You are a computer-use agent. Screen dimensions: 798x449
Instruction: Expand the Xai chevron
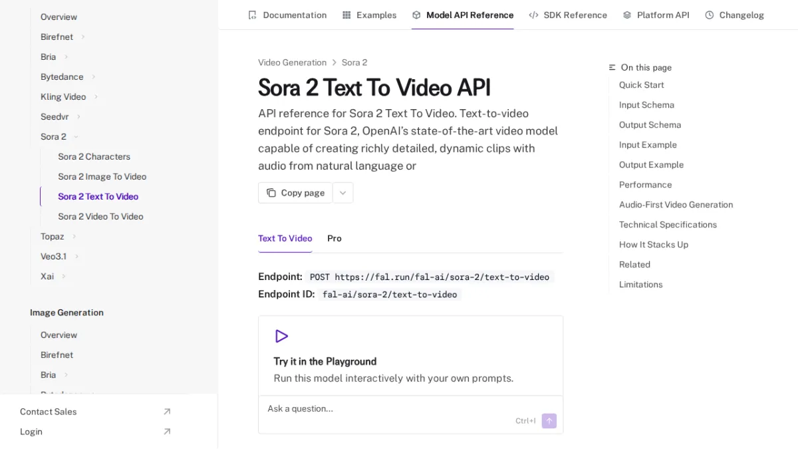(x=64, y=276)
